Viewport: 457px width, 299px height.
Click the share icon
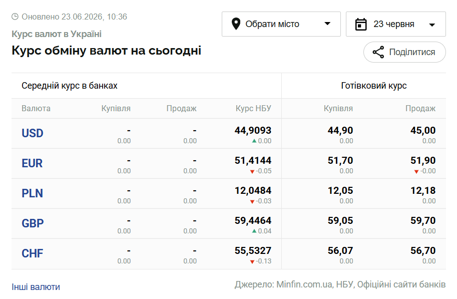(x=378, y=52)
